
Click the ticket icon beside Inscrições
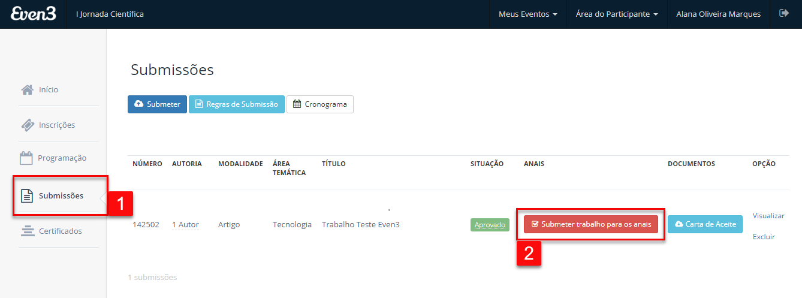pyautogui.click(x=27, y=125)
